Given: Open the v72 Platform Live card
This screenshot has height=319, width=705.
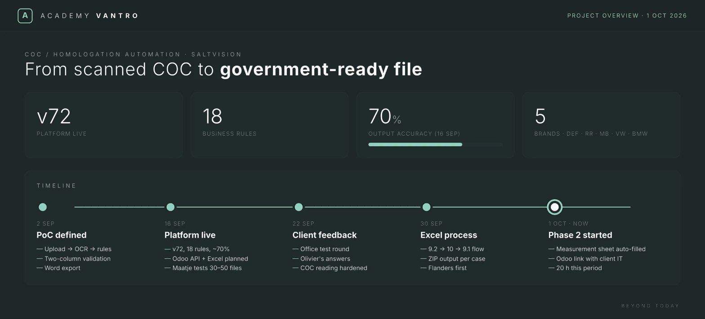Looking at the screenshot, I should (104, 125).
